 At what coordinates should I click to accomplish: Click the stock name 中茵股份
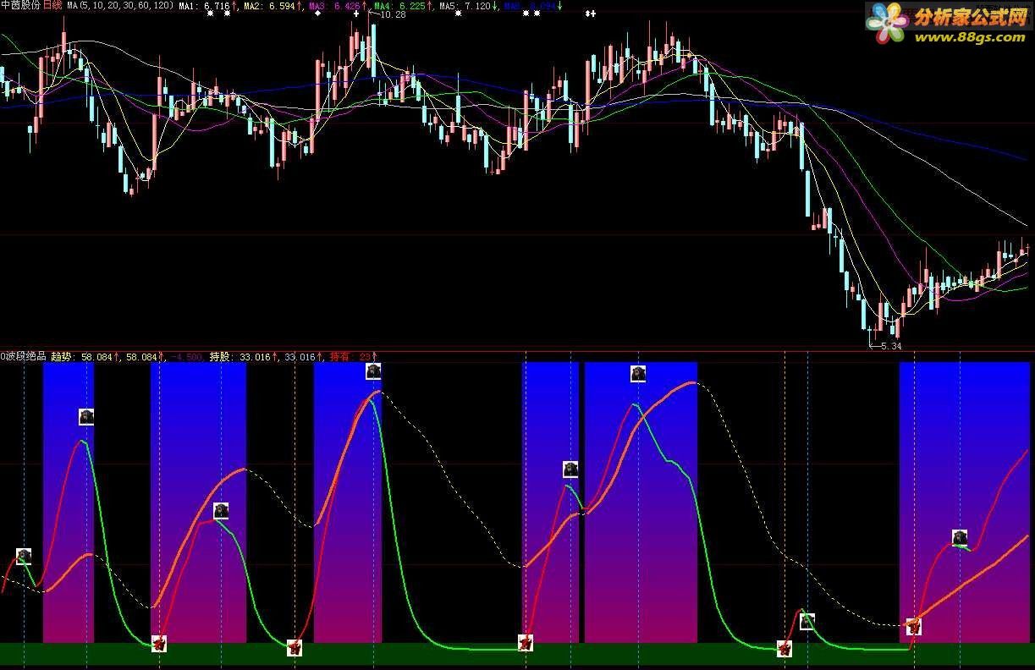[20, 5]
